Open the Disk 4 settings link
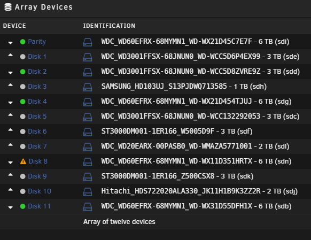This screenshot has height=240, width=311. [x=37, y=102]
